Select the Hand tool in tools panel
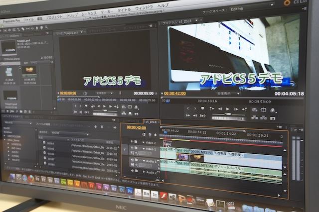This screenshot has width=319, height=212. pos(41,27)
